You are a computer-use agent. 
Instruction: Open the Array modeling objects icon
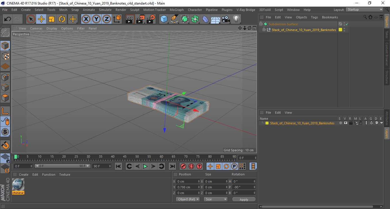(x=195, y=19)
